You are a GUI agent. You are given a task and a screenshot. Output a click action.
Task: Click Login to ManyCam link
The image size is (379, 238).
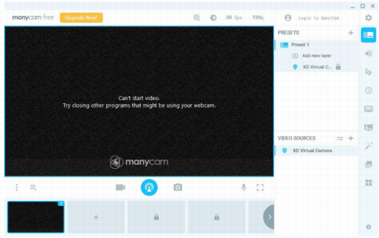pos(319,18)
